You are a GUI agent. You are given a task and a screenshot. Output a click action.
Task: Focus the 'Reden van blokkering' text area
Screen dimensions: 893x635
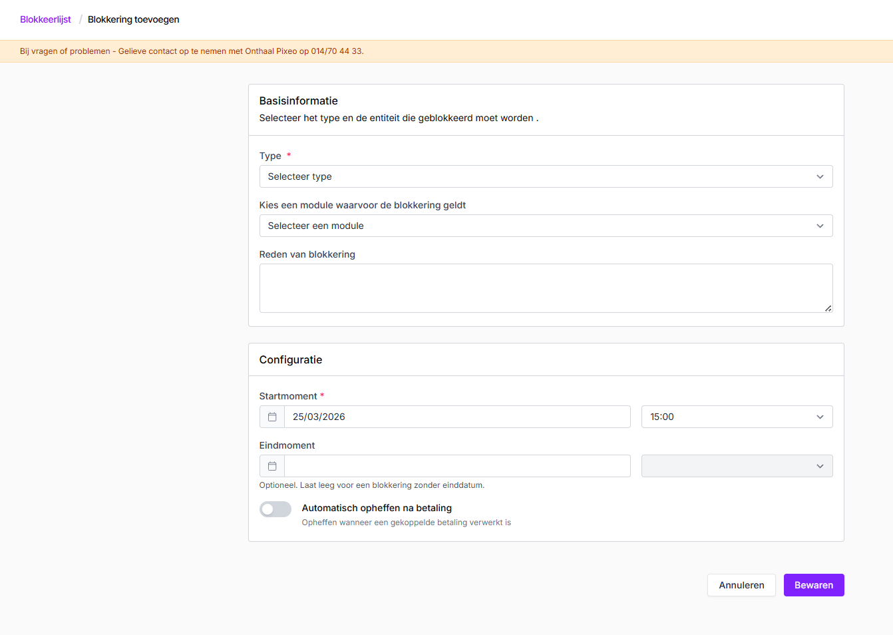(546, 288)
